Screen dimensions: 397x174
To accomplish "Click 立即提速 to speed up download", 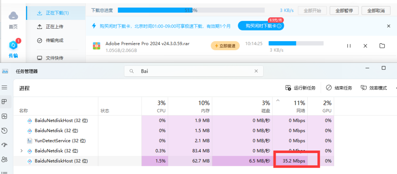I will 225,46.
